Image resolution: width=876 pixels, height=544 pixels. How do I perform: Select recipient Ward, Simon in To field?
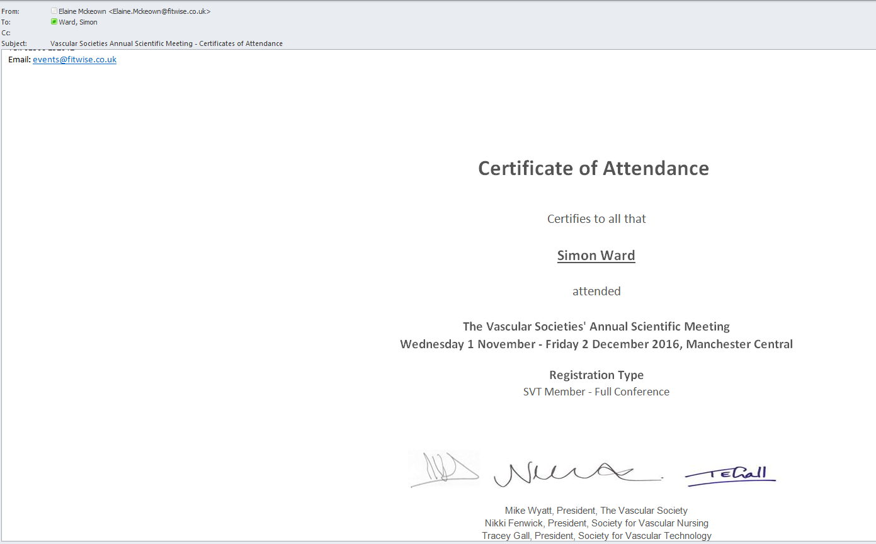click(78, 22)
